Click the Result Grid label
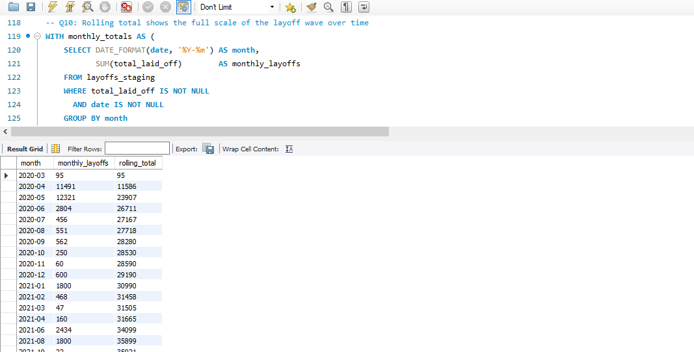 pos(25,149)
